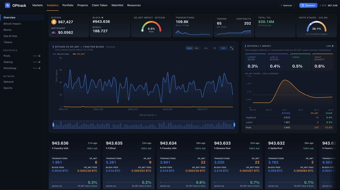The image size is (340, 190).
Task: Open the Markets menu
Action: click(38, 5)
